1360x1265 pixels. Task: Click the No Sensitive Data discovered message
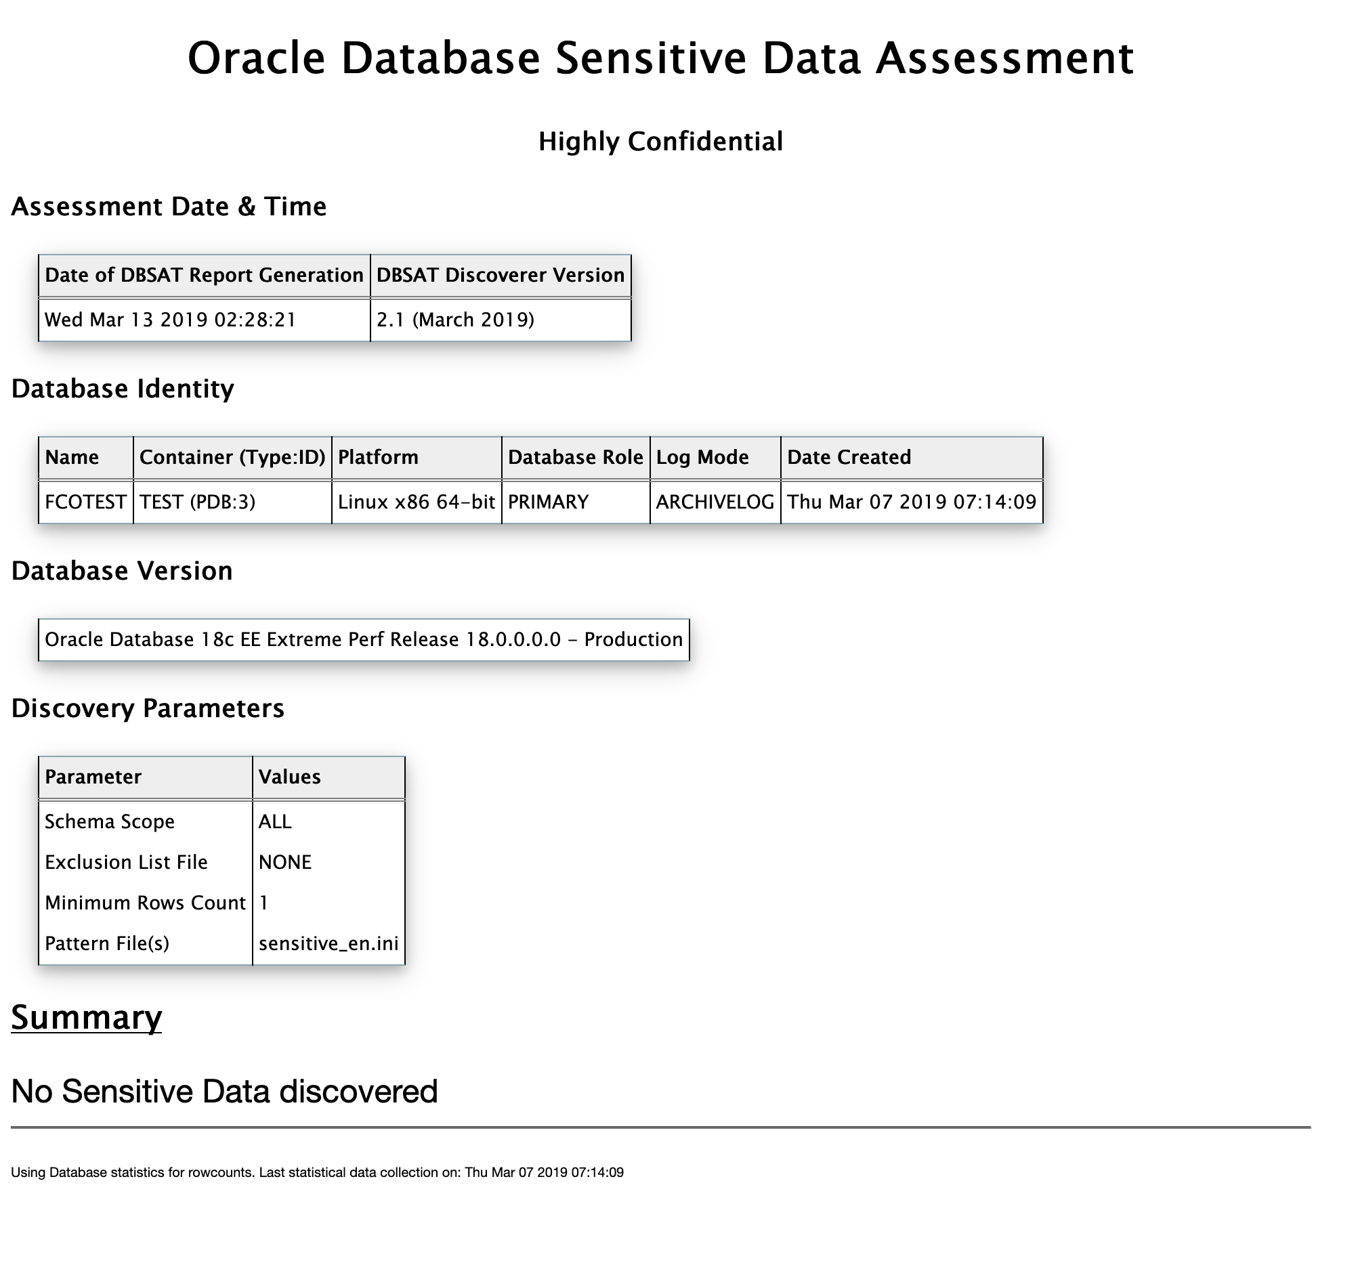(x=224, y=1092)
